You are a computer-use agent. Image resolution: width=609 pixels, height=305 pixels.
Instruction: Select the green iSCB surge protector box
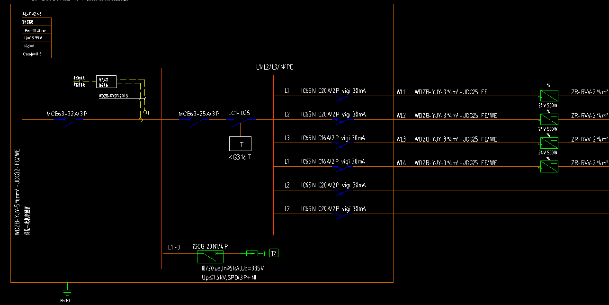(x=210, y=256)
